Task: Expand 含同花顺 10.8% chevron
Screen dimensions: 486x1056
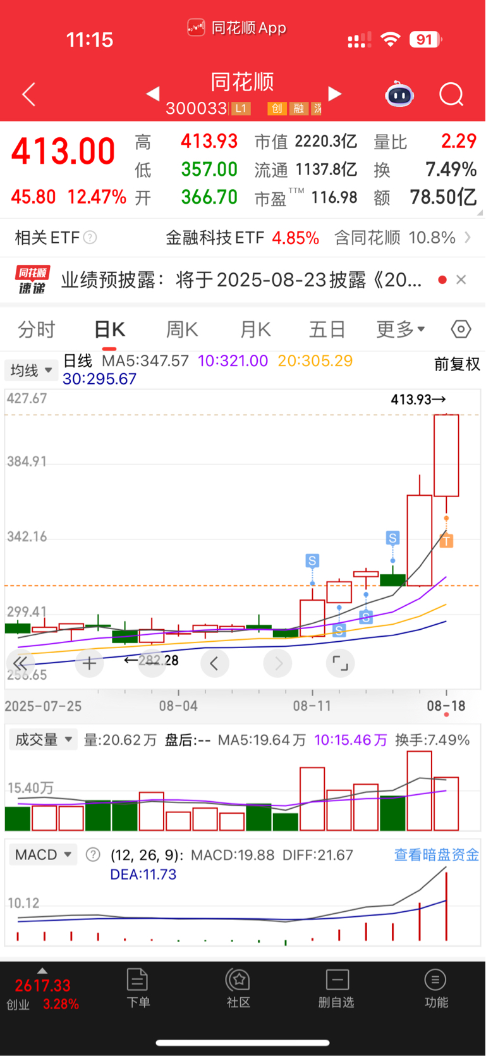Action: pyautogui.click(x=468, y=238)
